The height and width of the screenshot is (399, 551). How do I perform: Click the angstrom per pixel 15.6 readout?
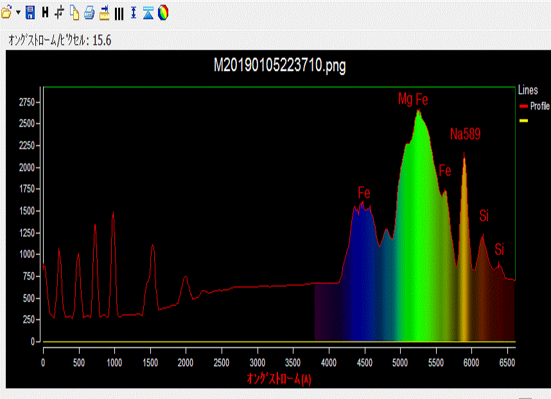pos(60,40)
